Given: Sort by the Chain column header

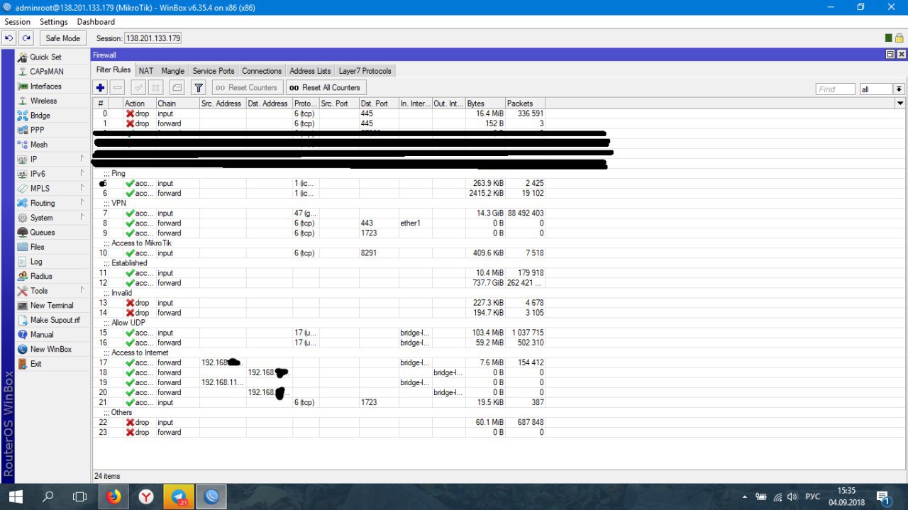Looking at the screenshot, I should pyautogui.click(x=177, y=104).
